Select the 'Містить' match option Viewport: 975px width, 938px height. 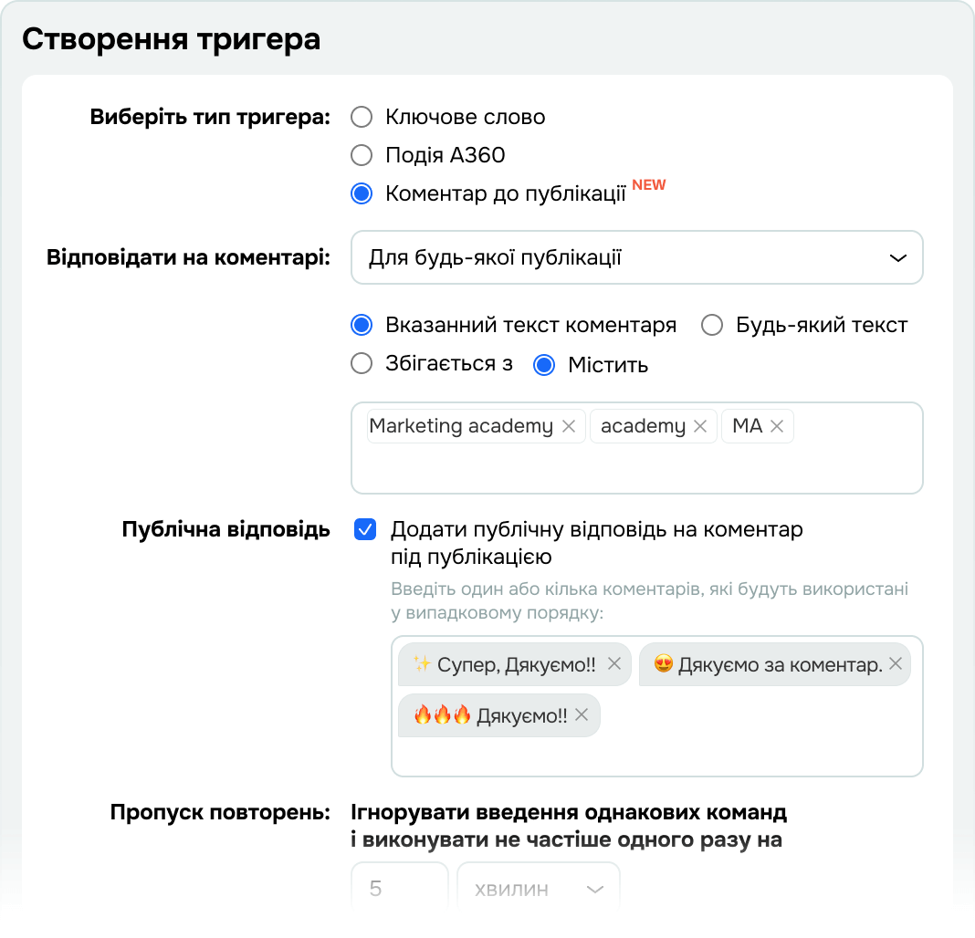pyautogui.click(x=545, y=365)
